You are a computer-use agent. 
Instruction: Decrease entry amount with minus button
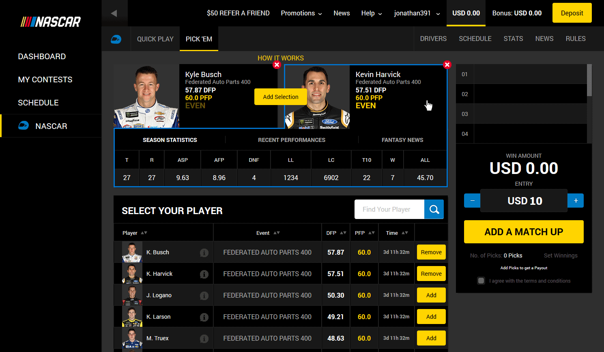(x=472, y=201)
